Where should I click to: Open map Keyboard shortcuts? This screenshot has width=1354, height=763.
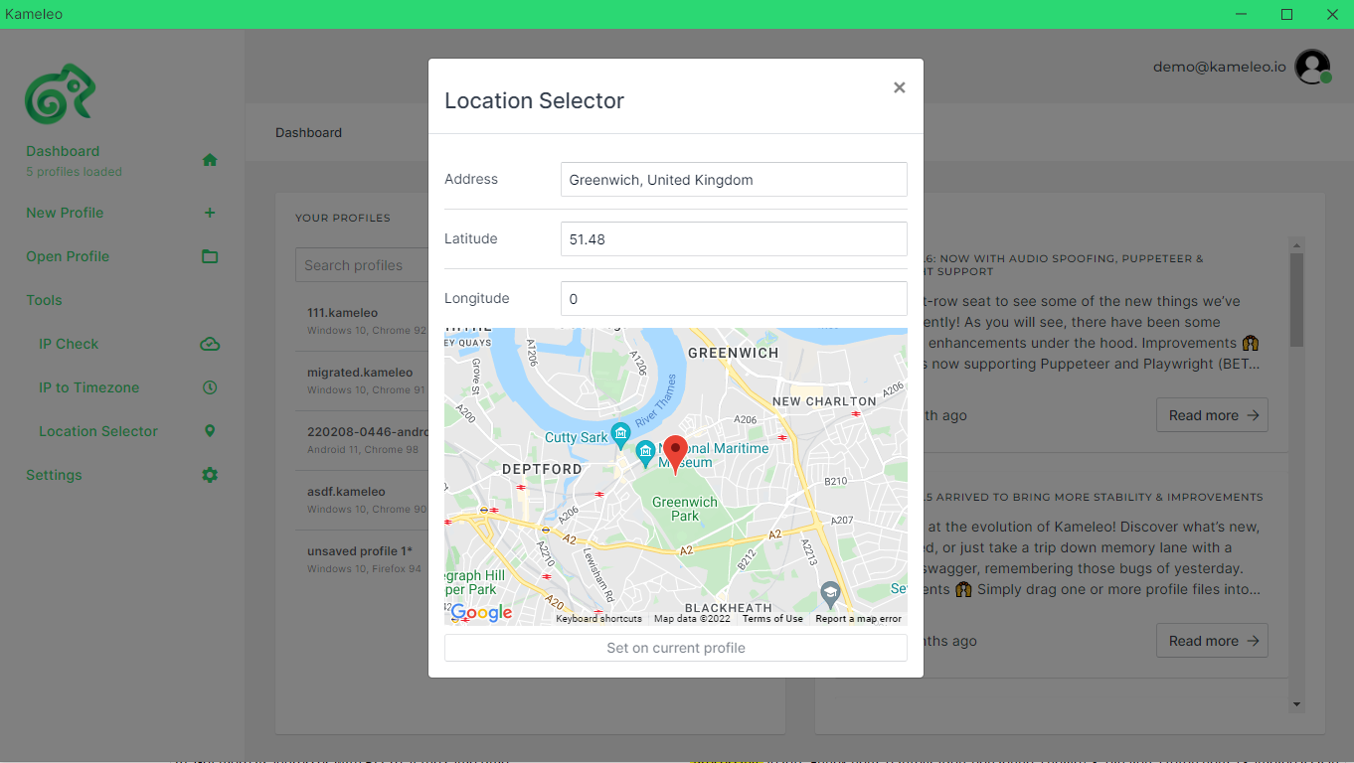(x=598, y=619)
